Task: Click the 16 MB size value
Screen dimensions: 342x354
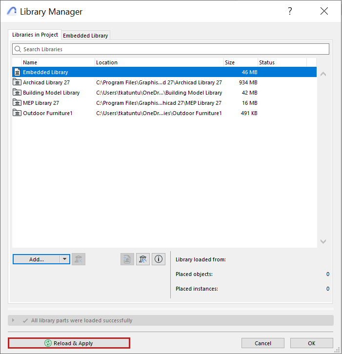Action: click(250, 103)
